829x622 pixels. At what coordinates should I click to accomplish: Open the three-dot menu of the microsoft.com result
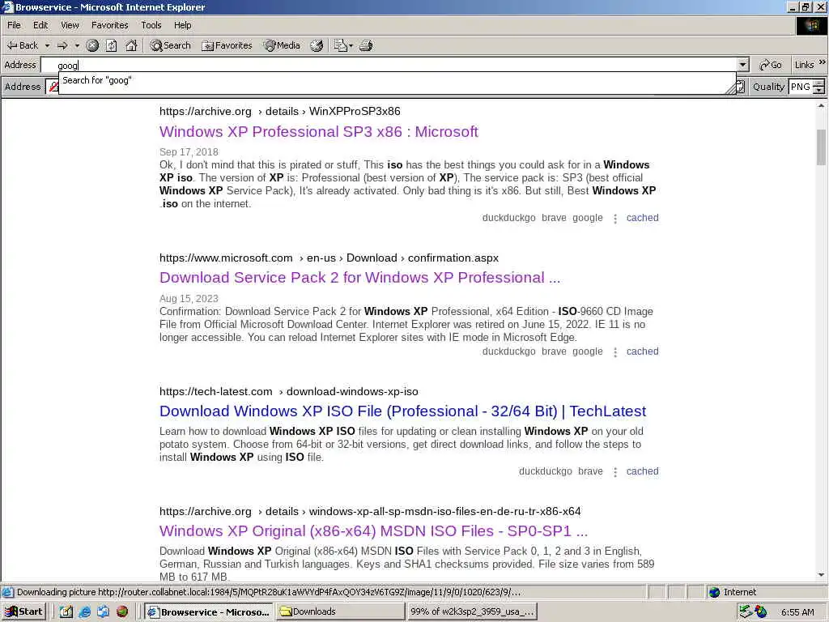click(x=615, y=352)
